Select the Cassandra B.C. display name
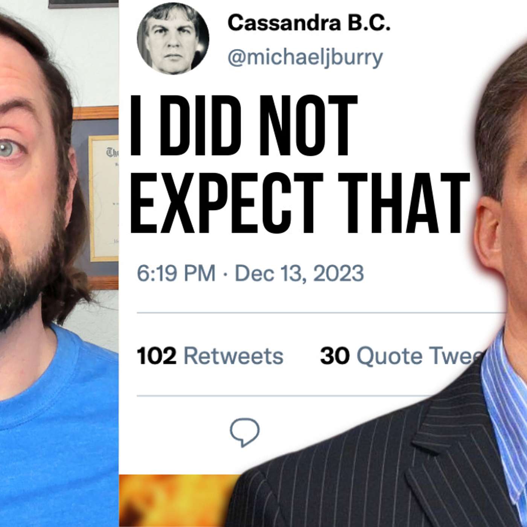 coord(309,23)
